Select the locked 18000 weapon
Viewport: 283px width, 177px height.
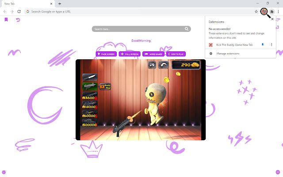tap(90, 105)
